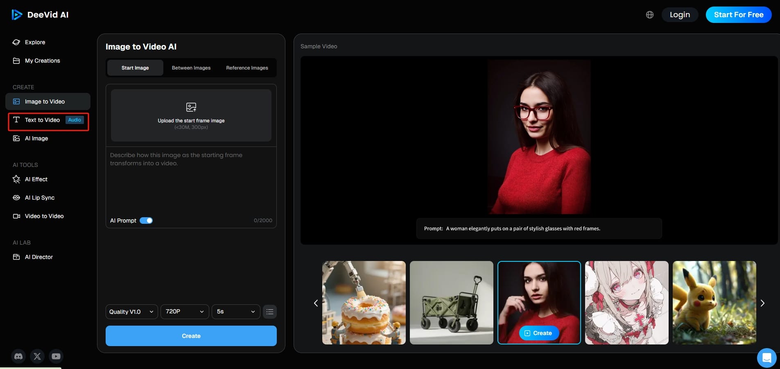This screenshot has height=369, width=780.
Task: Open My Creations in the sidebar
Action: pyautogui.click(x=48, y=61)
